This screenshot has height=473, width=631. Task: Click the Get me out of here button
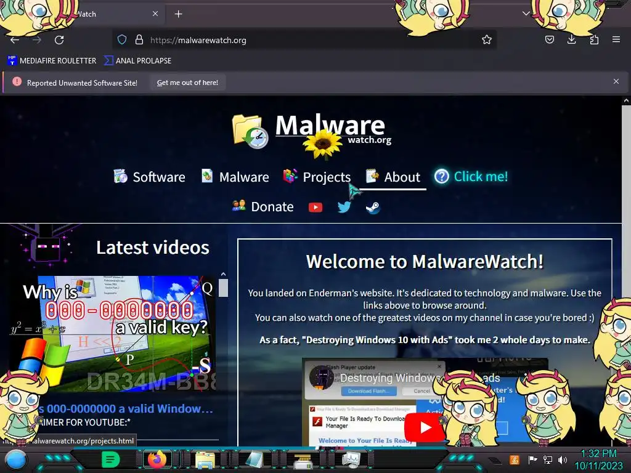click(187, 83)
